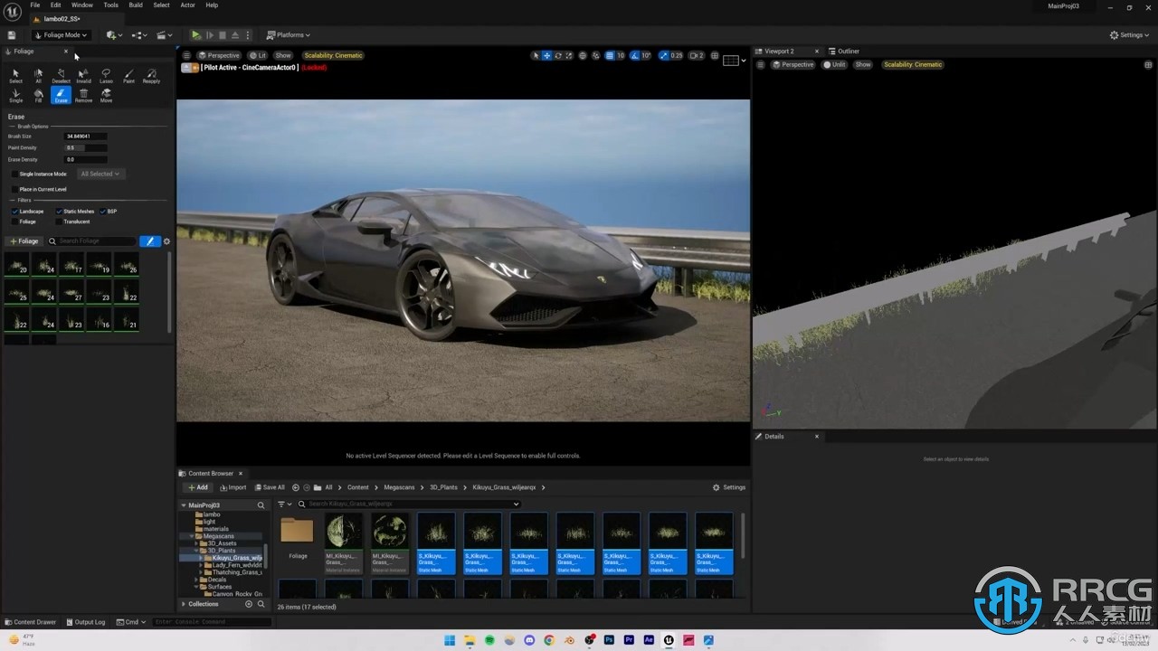Toggle grid snapping in the viewport
Image resolution: width=1158 pixels, height=651 pixels.
pyautogui.click(x=610, y=55)
